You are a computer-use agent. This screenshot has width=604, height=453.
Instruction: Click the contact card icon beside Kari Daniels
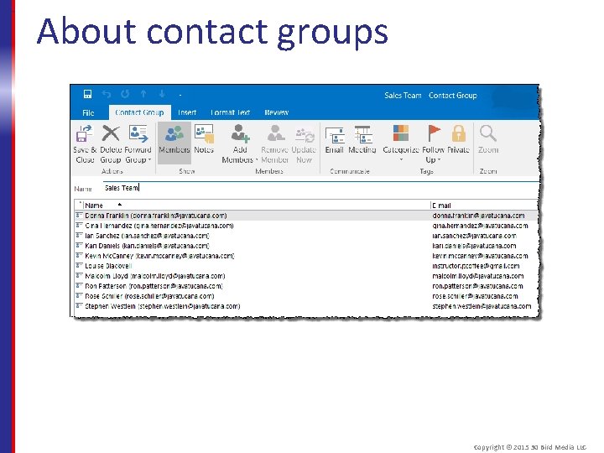click(x=79, y=245)
